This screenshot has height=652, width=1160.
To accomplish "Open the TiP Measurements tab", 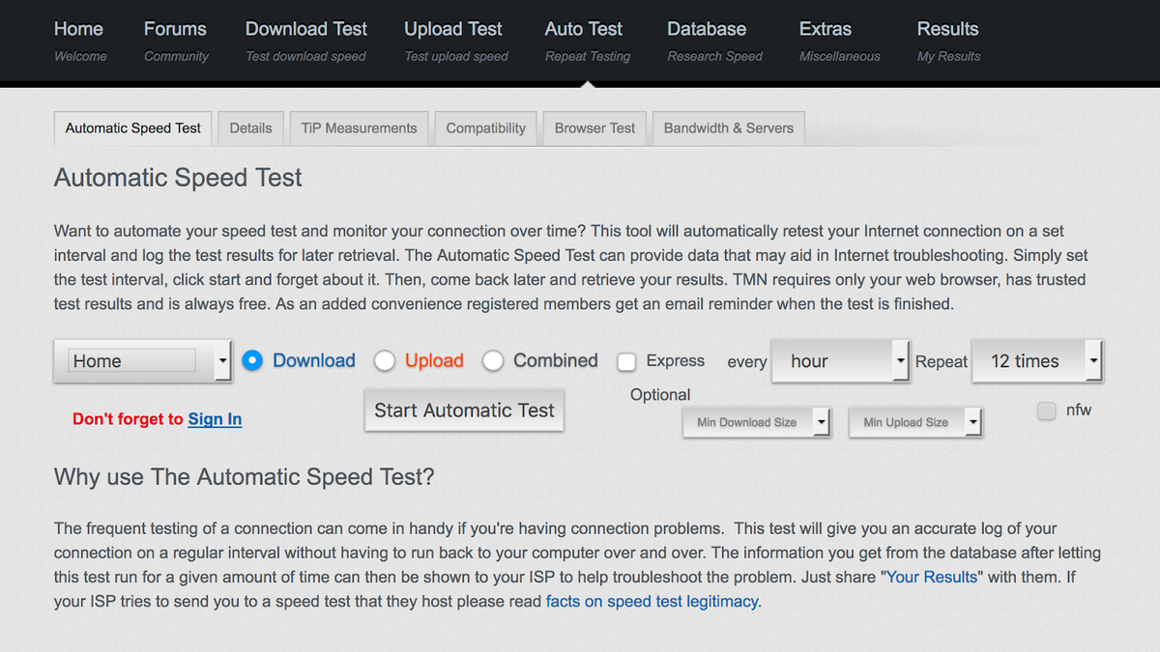I will [359, 128].
